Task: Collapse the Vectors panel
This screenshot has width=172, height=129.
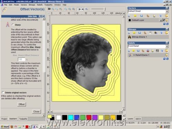Action: (x=167, y=8)
